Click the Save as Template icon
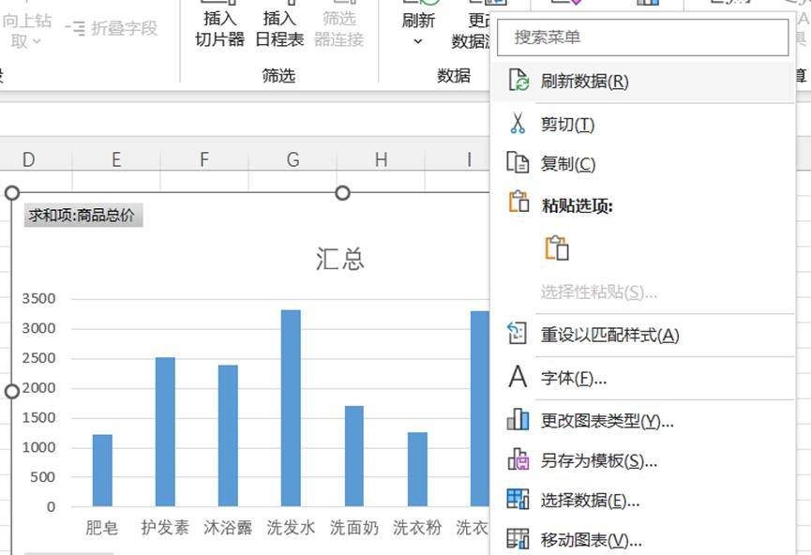The width and height of the screenshot is (811, 555). tap(518, 458)
